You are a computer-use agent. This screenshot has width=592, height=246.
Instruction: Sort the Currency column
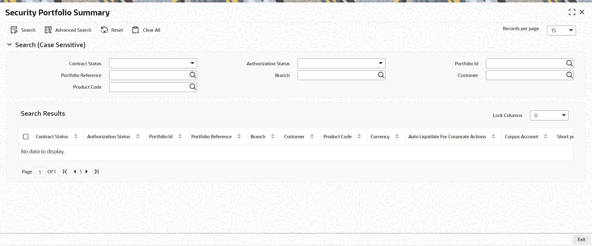pyautogui.click(x=397, y=136)
